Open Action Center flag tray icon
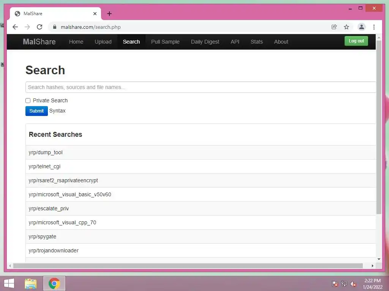This screenshot has width=389, height=291. click(335, 283)
